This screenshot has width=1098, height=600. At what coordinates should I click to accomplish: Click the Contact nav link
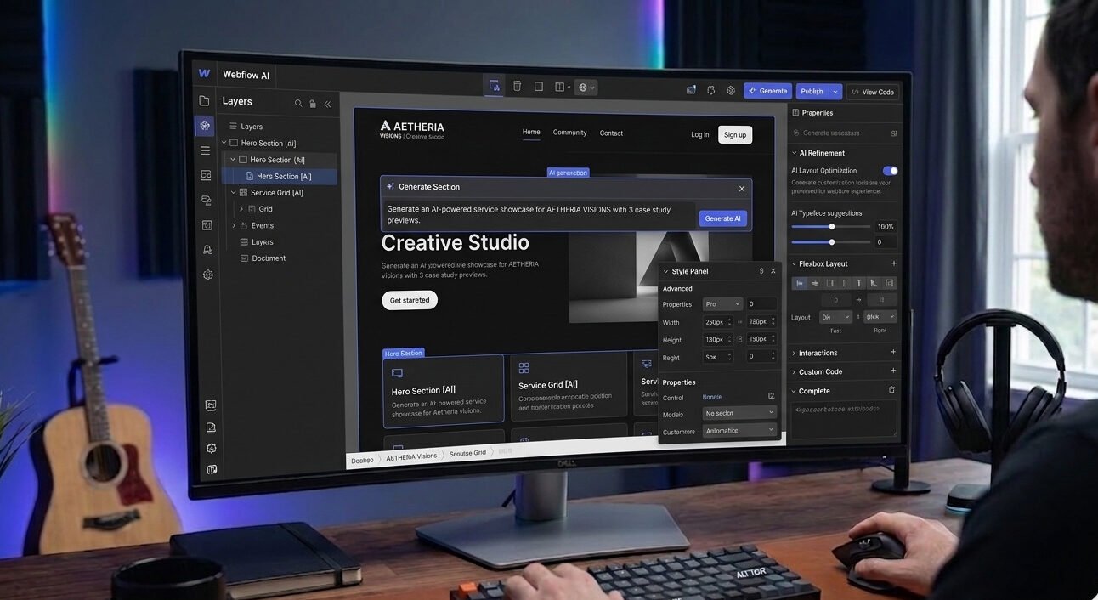(611, 133)
